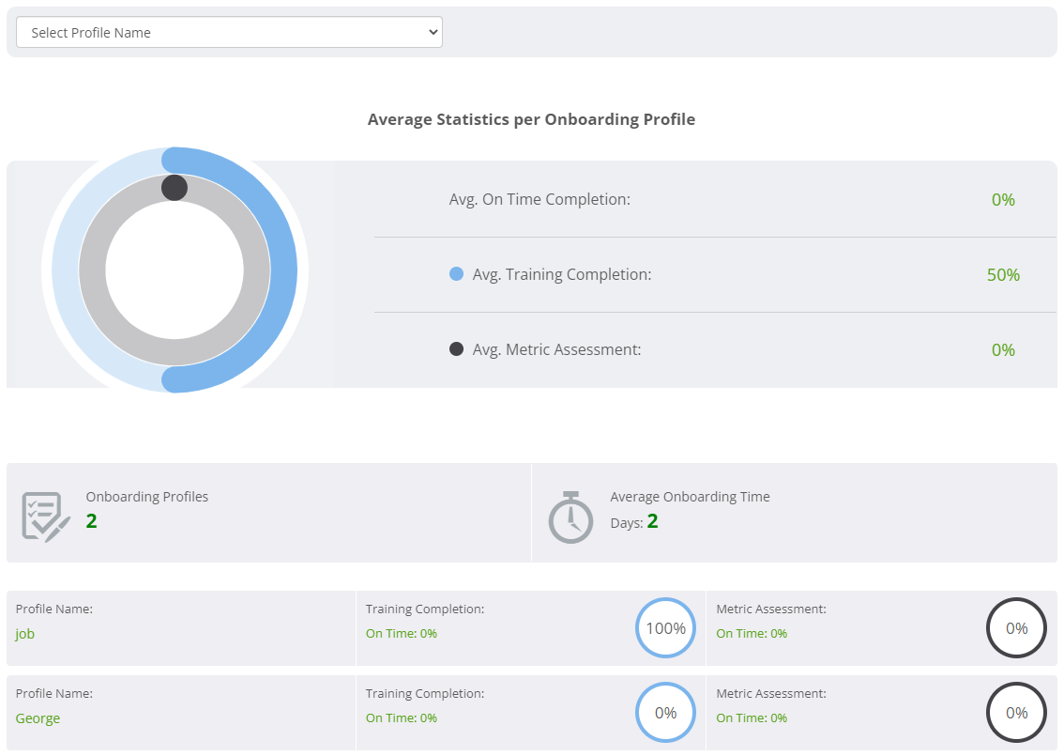This screenshot has width=1064, height=756.
Task: Click the Avg. On Time Completion 0% value
Action: click(x=1004, y=200)
